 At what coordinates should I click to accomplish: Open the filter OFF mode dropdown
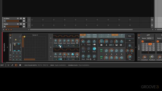[111, 45]
